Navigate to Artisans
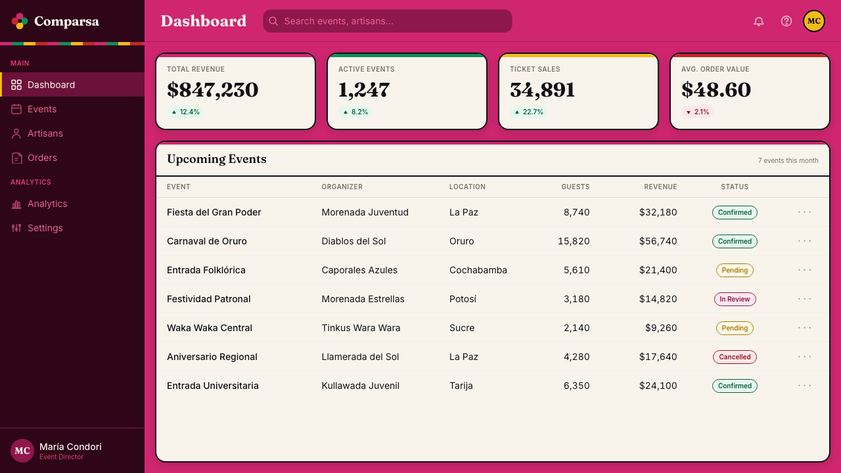 click(x=72, y=133)
